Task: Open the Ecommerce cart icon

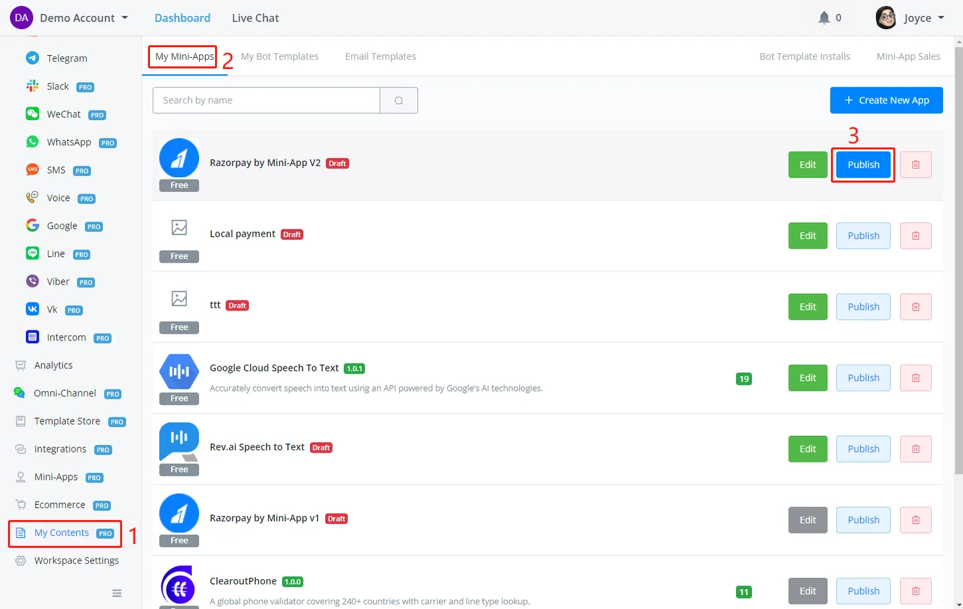Action: click(x=21, y=504)
